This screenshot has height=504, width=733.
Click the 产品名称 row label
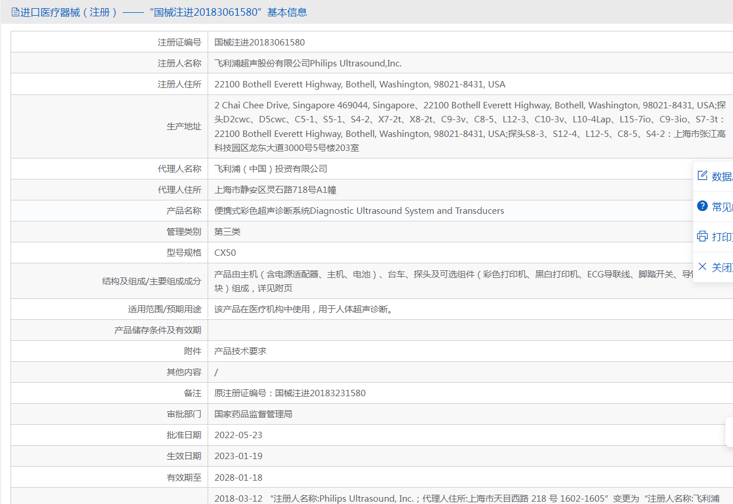click(184, 211)
